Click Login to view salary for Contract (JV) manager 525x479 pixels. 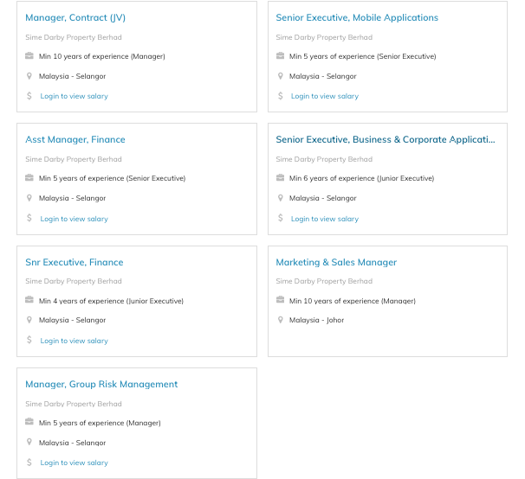pyautogui.click(x=75, y=96)
